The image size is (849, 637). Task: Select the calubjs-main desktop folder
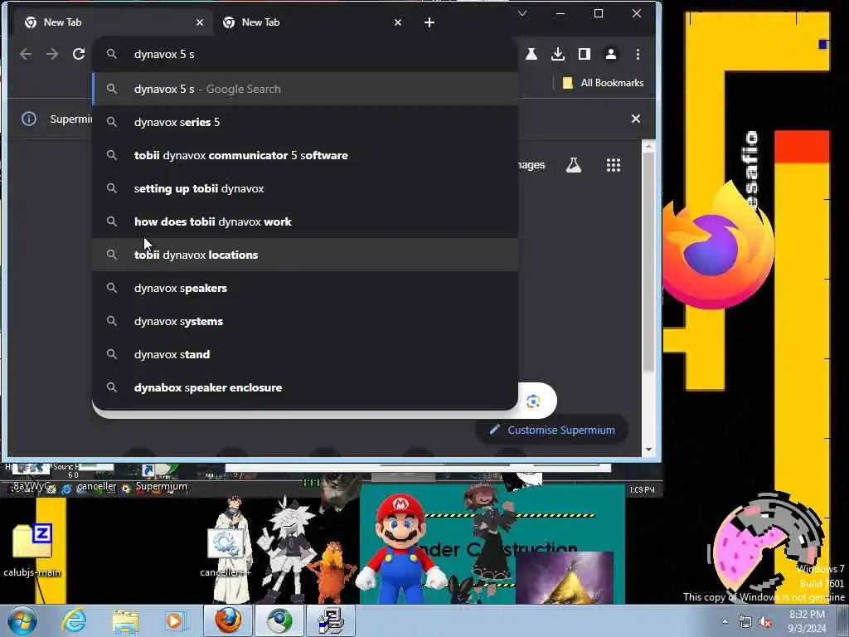click(32, 549)
